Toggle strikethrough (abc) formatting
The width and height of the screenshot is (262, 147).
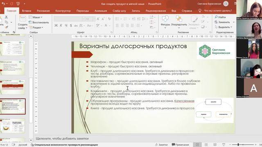coord(76,25)
